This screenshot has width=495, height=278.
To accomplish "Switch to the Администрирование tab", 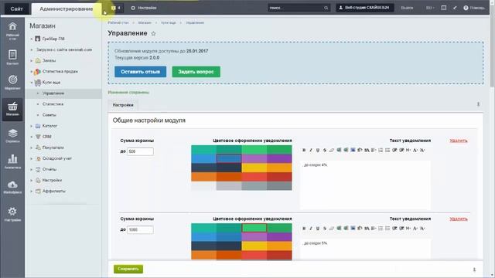I will (67, 8).
